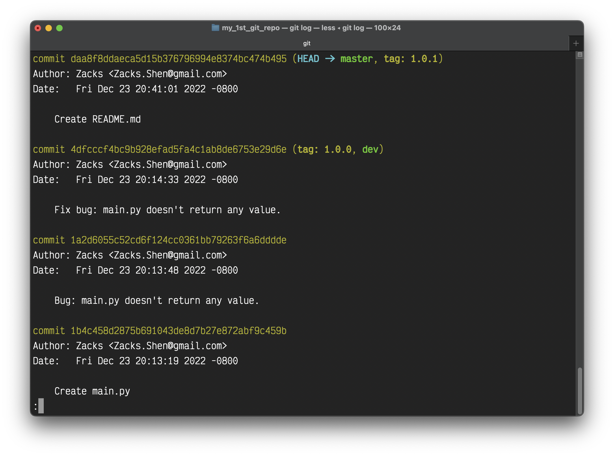Click the HEAD pointer text
Image resolution: width=614 pixels, height=456 pixels.
click(x=308, y=59)
